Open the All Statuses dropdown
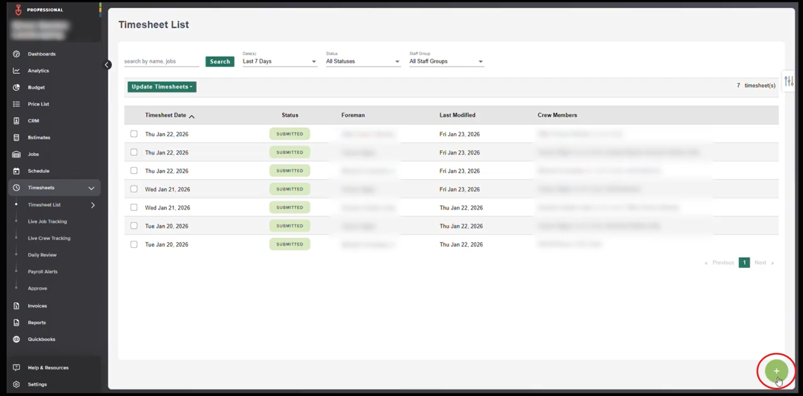 click(363, 61)
